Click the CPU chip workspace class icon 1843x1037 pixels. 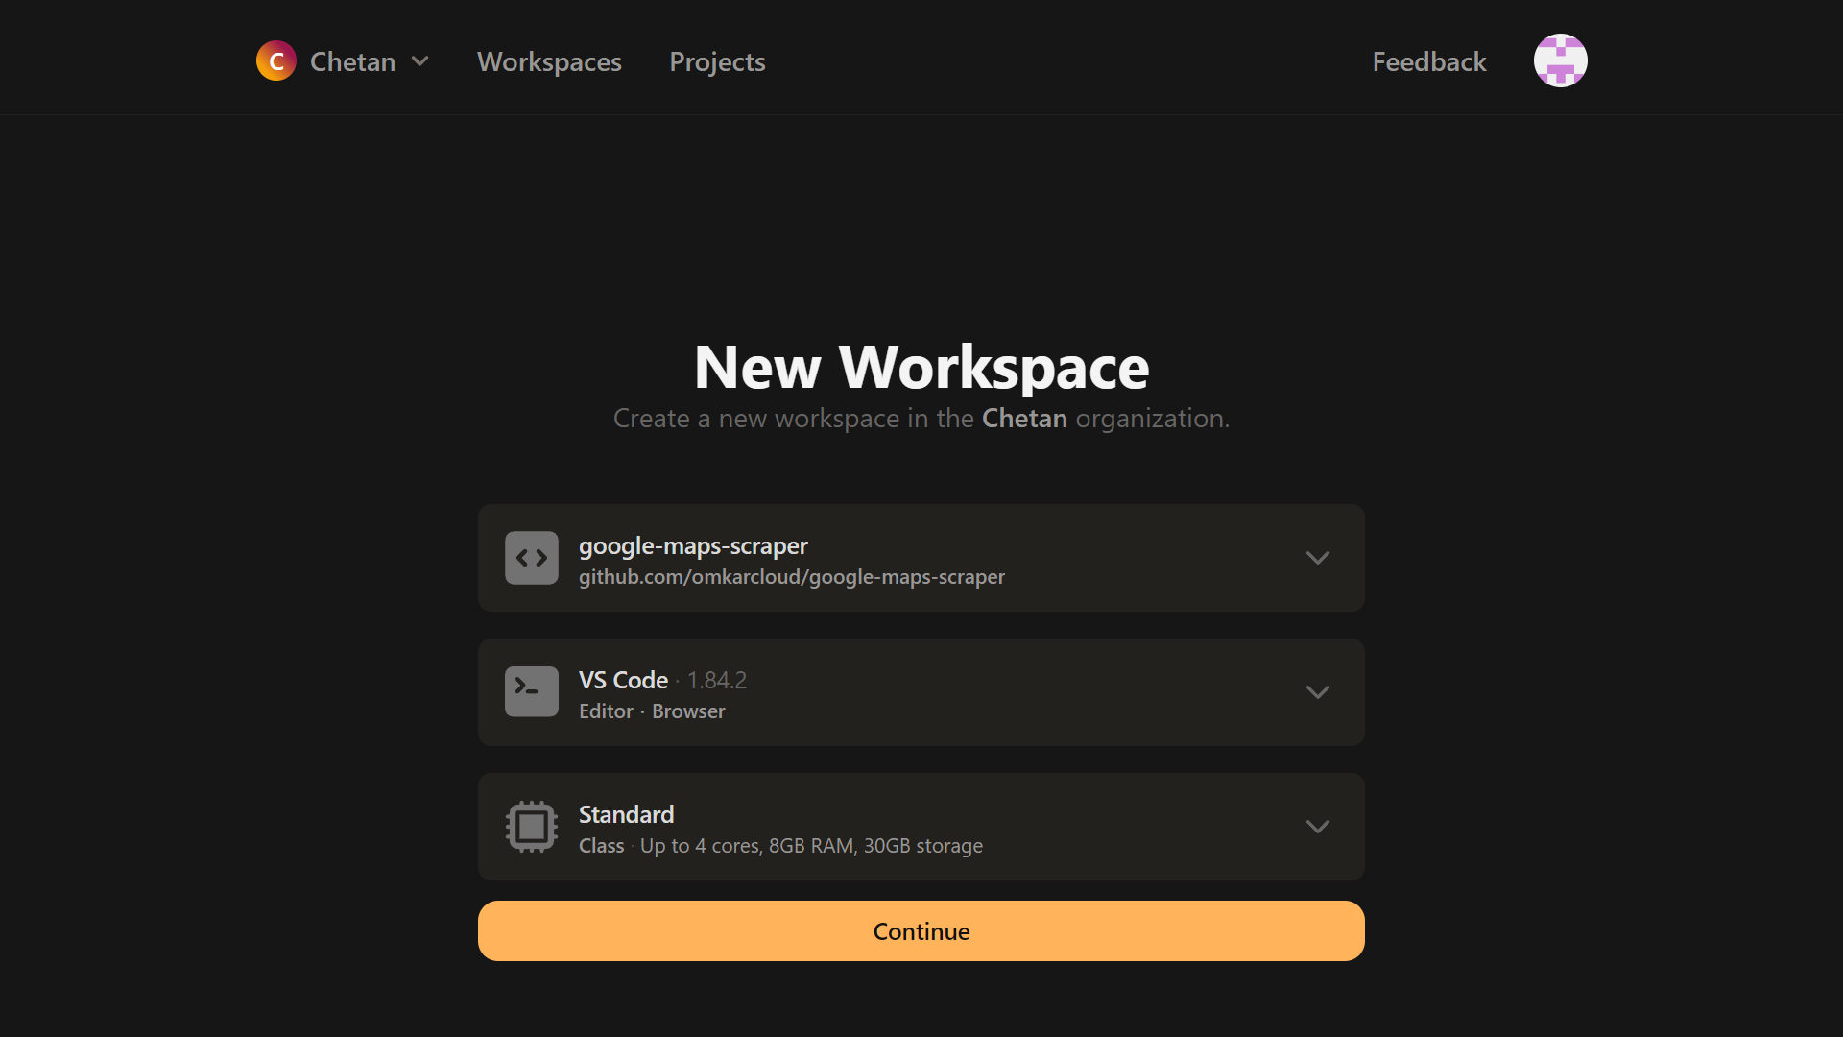532,826
